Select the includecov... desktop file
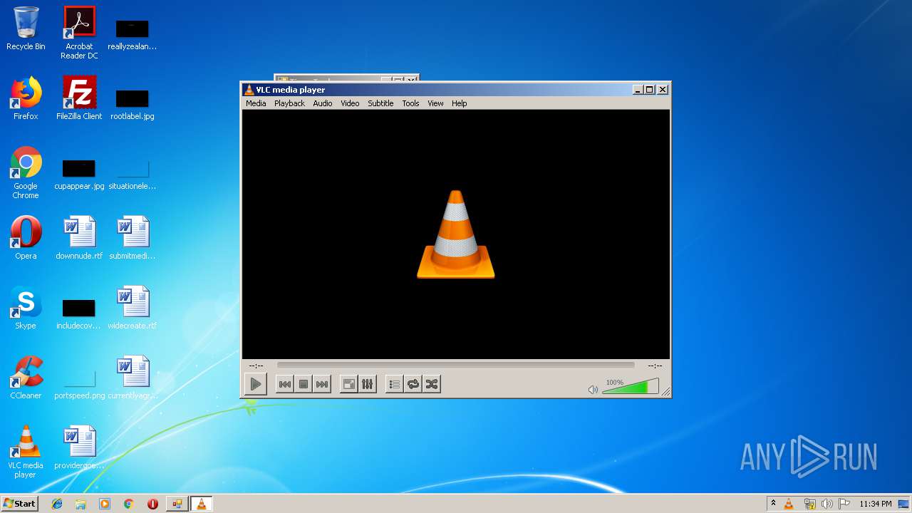The height and width of the screenshot is (513, 912). (79, 313)
